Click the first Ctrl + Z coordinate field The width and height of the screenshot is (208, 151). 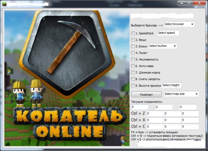point(155,113)
